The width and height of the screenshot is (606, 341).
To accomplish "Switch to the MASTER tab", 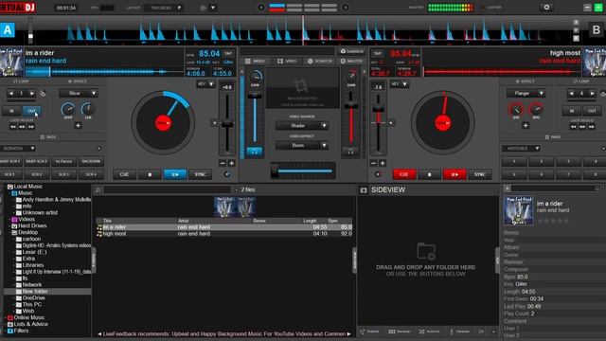I will [351, 61].
